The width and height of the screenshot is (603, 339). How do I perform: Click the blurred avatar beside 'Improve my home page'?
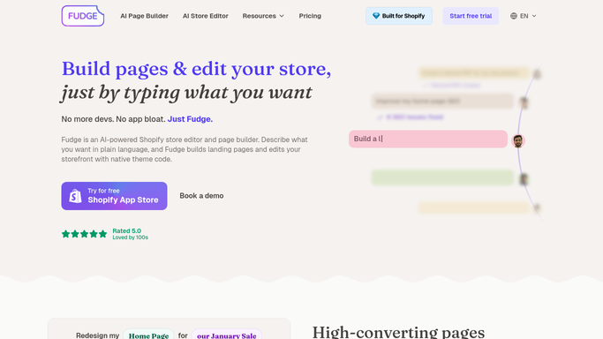pos(524,102)
